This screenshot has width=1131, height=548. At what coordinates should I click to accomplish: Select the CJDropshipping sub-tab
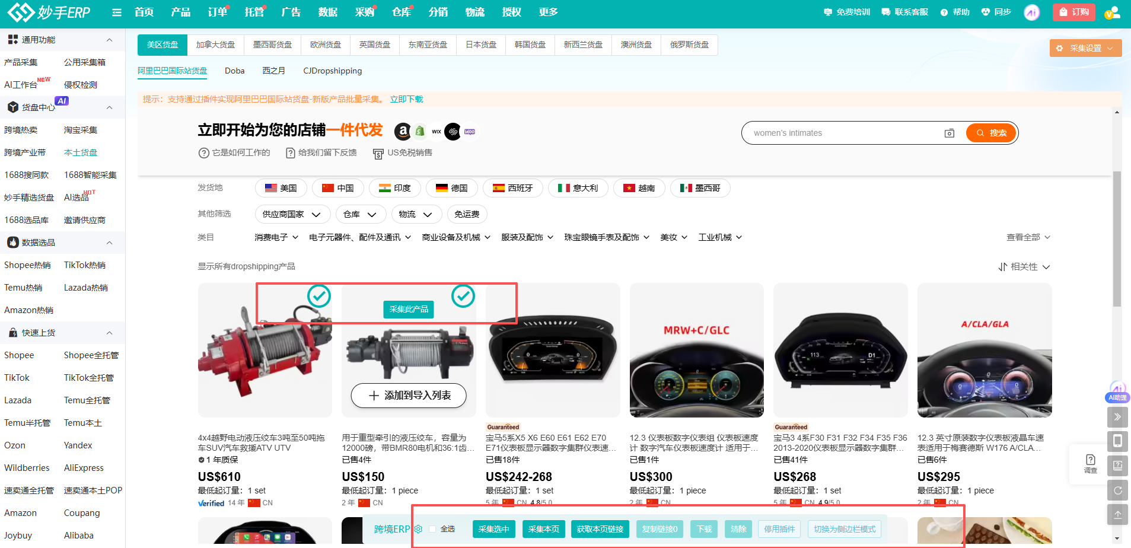point(332,71)
